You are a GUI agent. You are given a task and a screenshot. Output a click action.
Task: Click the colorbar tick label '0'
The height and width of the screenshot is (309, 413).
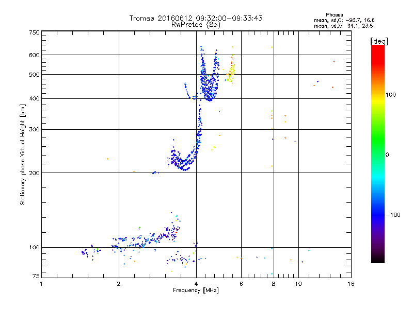coord(387,155)
